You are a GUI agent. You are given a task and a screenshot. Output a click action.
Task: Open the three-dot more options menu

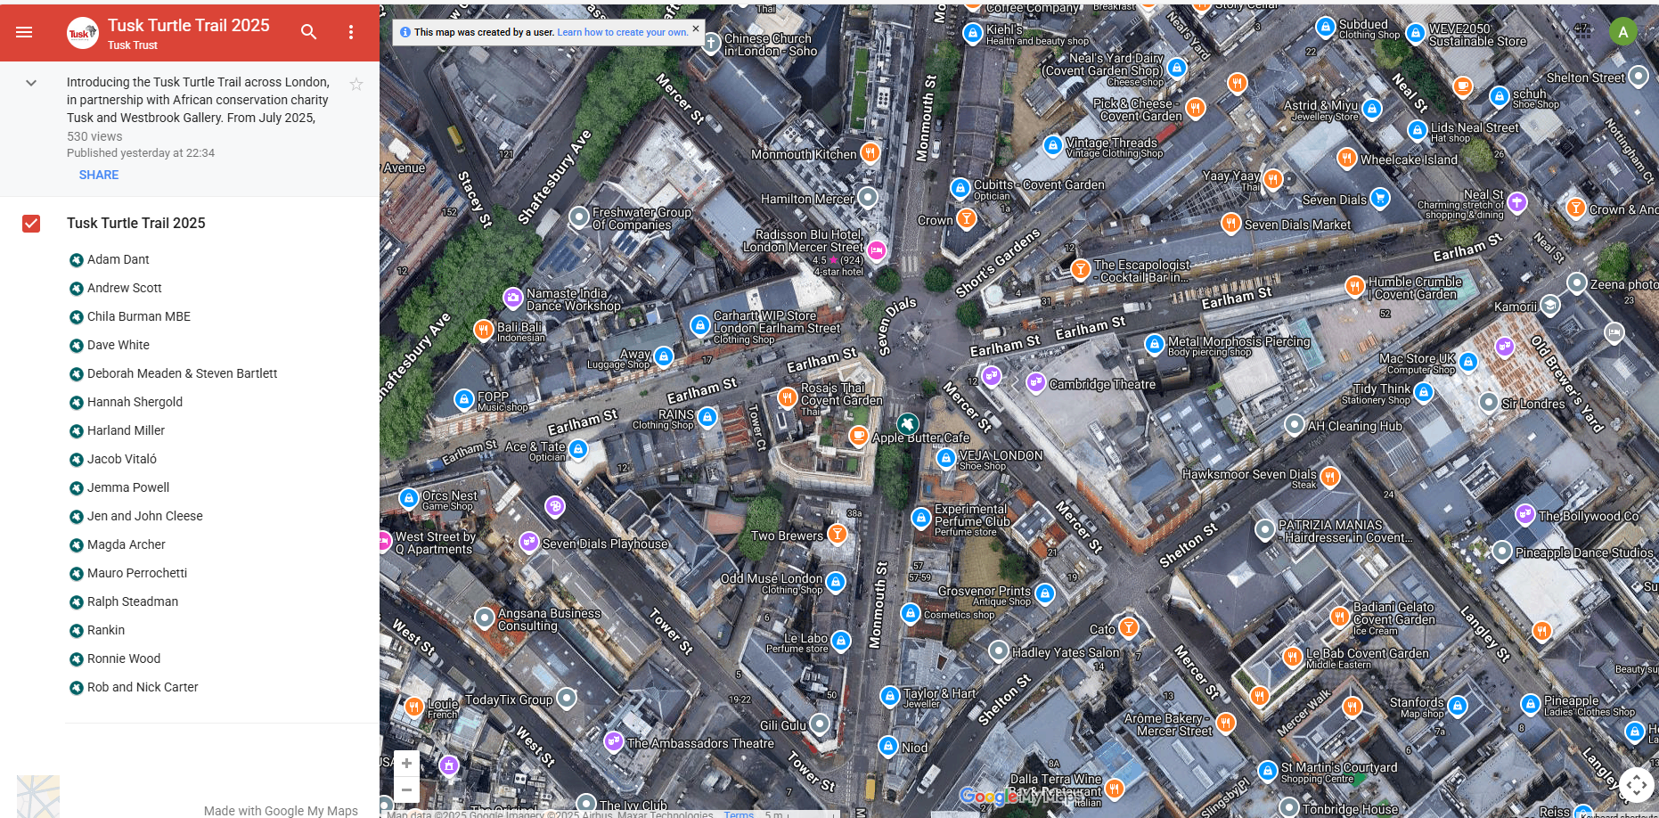coord(351,32)
